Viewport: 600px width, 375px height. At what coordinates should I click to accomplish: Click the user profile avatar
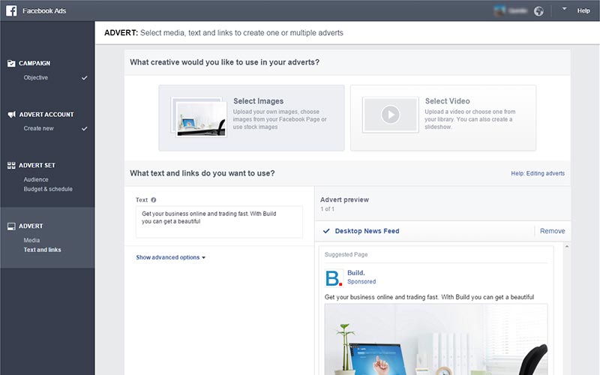point(500,10)
